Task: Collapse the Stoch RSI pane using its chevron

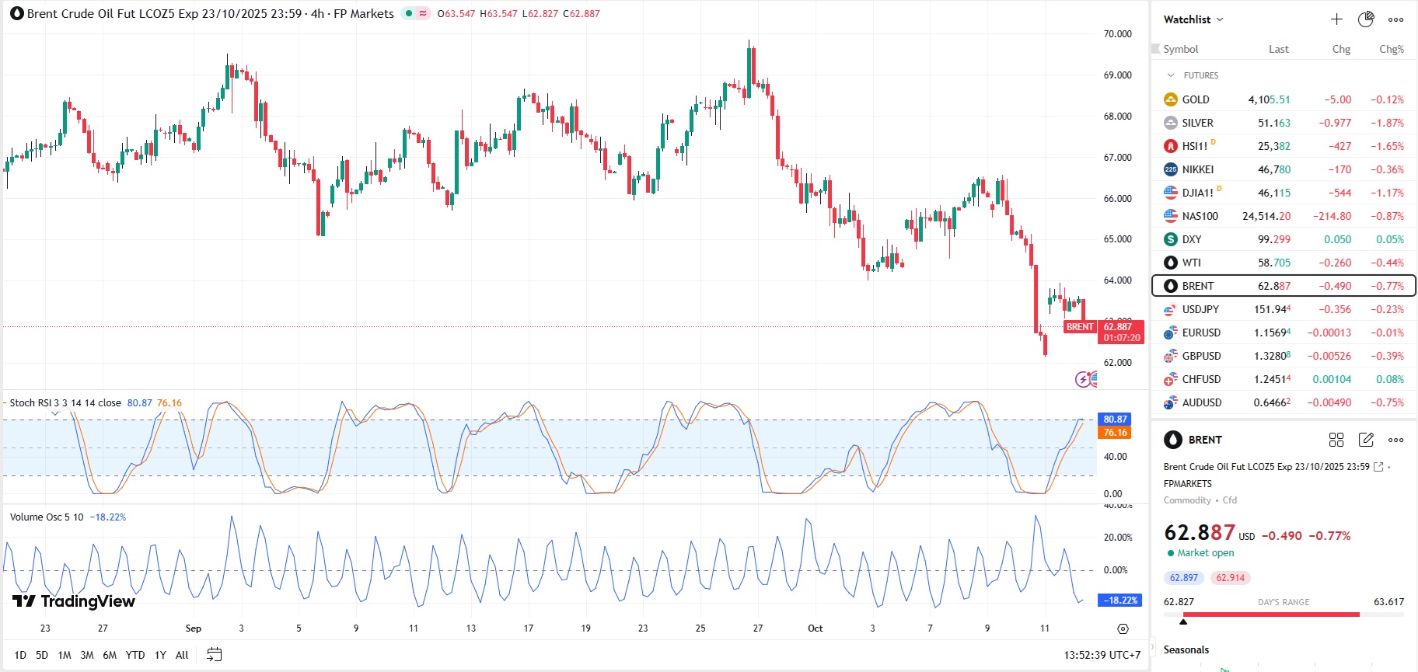Action: click(54, 414)
